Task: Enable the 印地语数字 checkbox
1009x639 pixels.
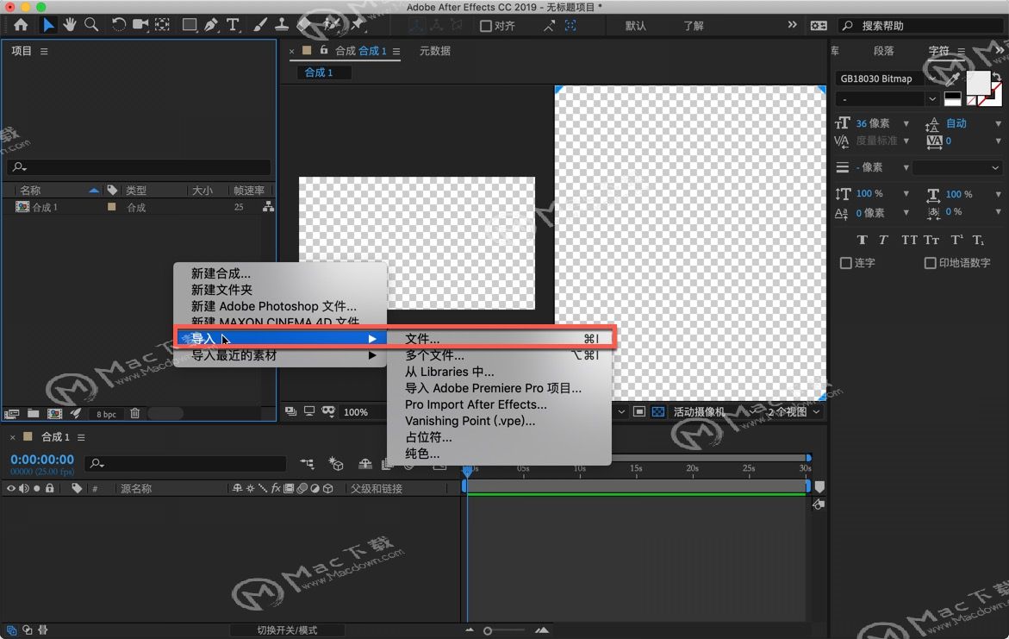Action: pyautogui.click(x=930, y=263)
